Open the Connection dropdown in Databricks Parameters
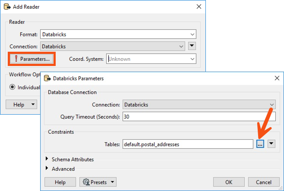 pyautogui.click(x=199, y=104)
